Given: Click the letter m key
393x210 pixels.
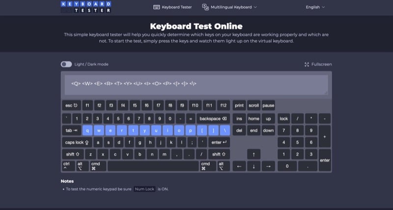Looking at the screenshot, I should tap(165, 154).
